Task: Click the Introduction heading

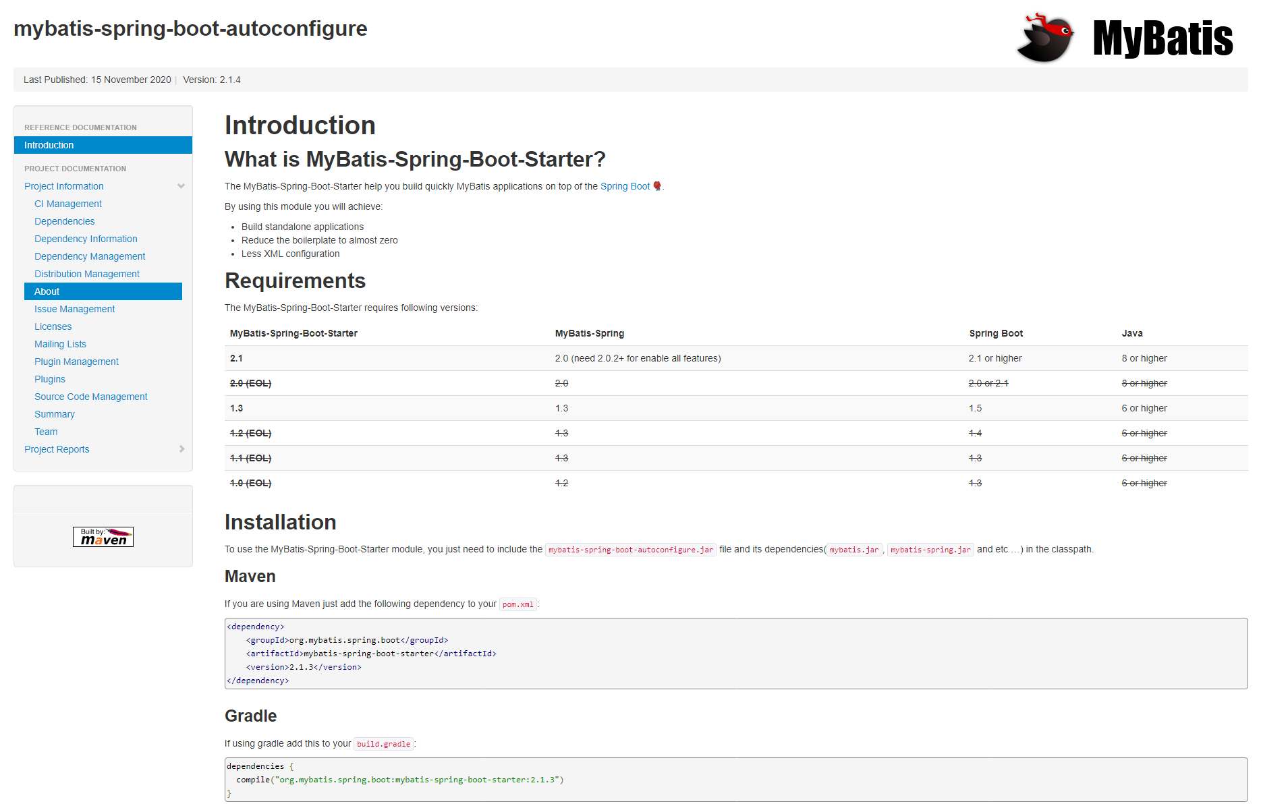Action: pos(300,125)
